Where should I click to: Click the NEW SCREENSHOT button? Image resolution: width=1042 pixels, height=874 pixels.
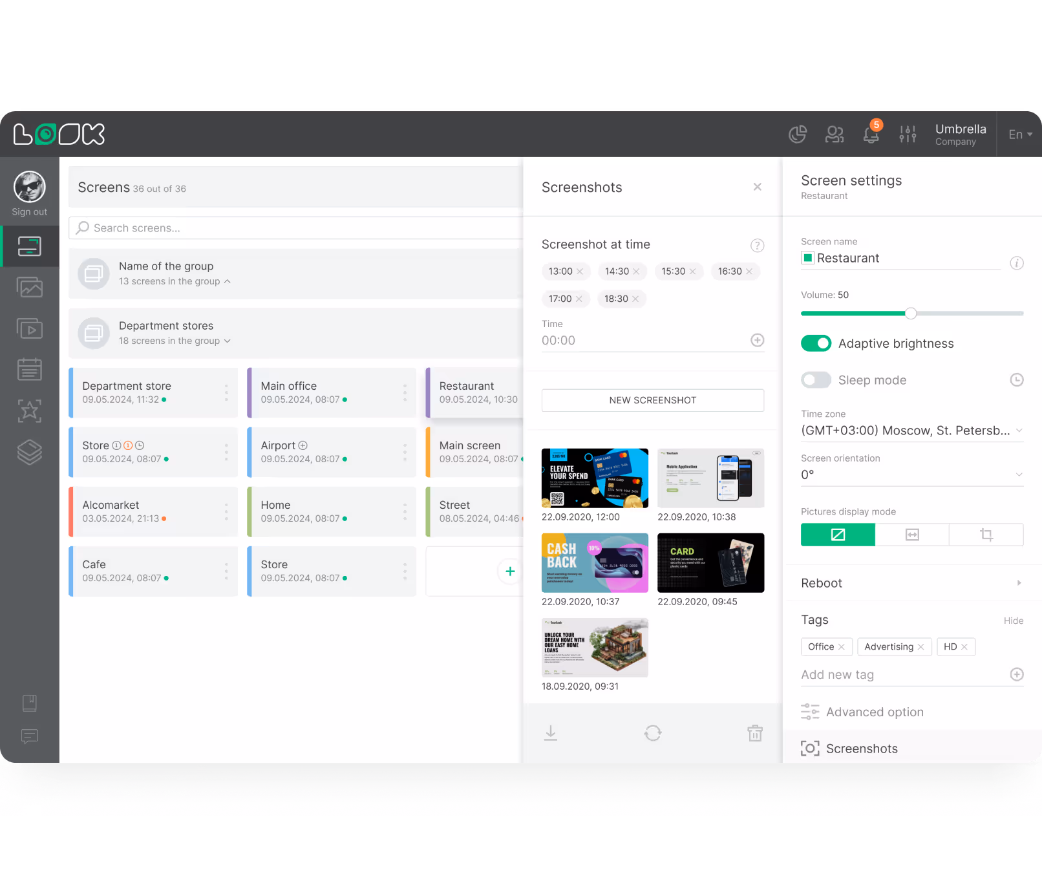click(x=653, y=400)
